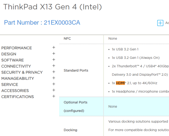Viewport: 169px width, 136px height.
Task: Open the PERFORMANCE category label
Action: pyautogui.click(x=17, y=48)
